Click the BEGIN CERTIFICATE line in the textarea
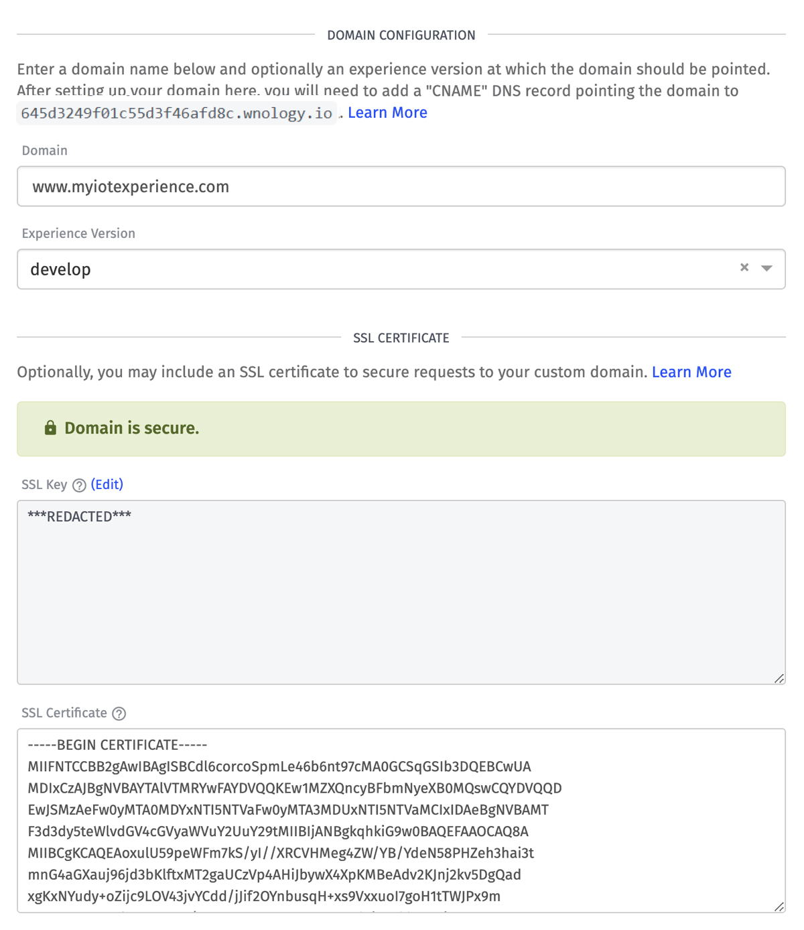 (x=118, y=745)
